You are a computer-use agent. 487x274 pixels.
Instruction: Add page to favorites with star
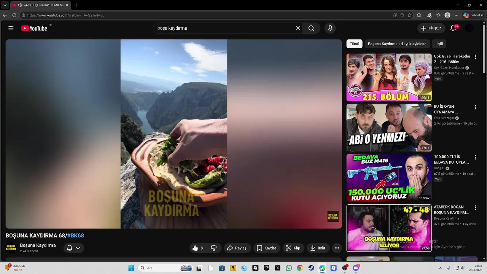tap(410, 15)
